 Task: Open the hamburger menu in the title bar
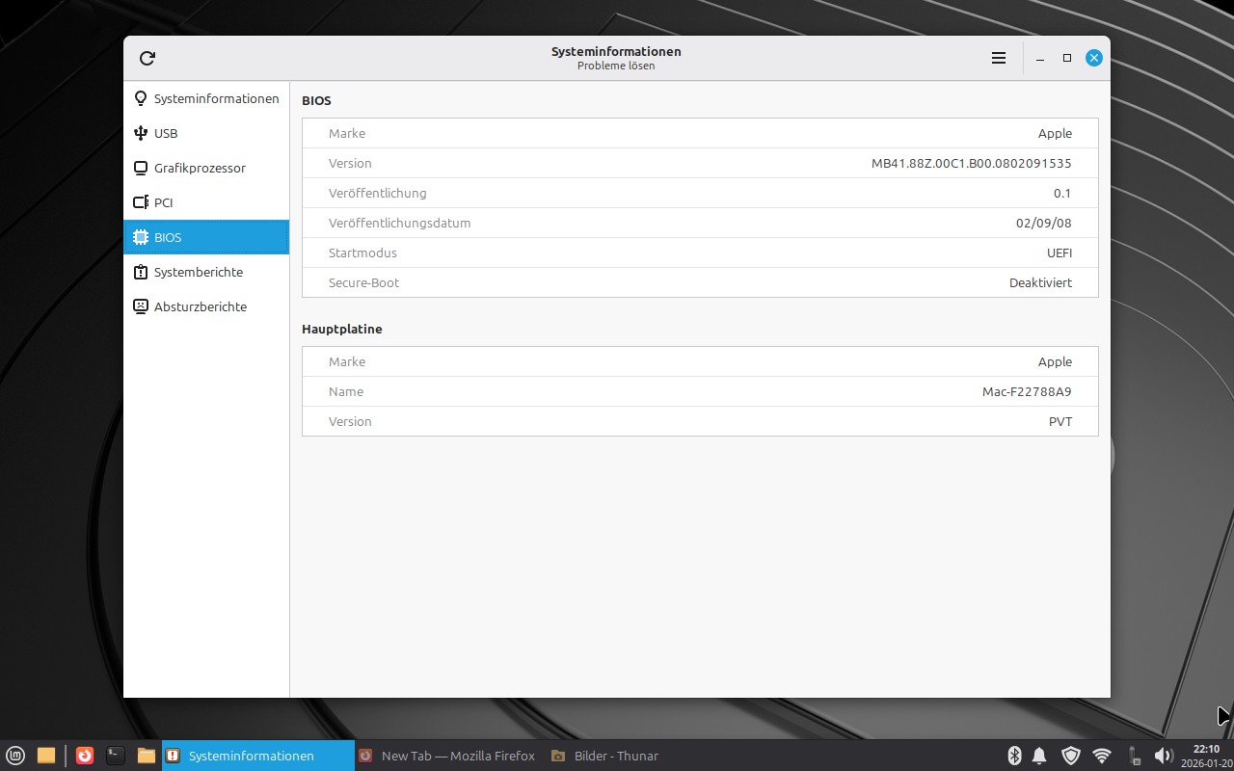click(999, 59)
